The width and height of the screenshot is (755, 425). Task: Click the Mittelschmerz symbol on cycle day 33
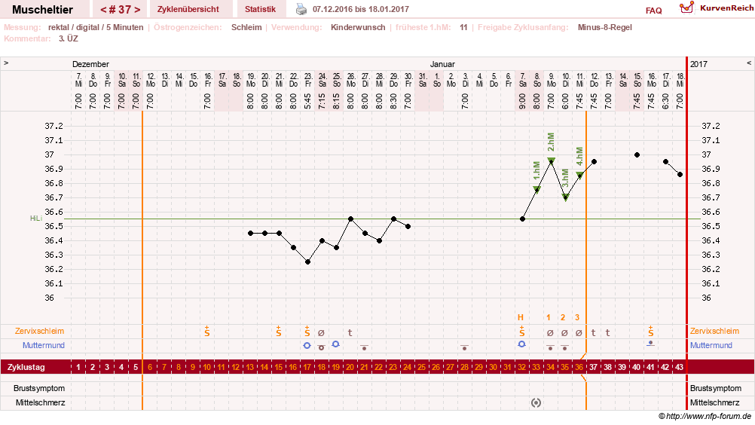click(x=536, y=403)
